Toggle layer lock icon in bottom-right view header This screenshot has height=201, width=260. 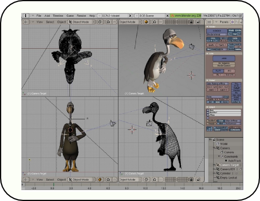pos(191,180)
